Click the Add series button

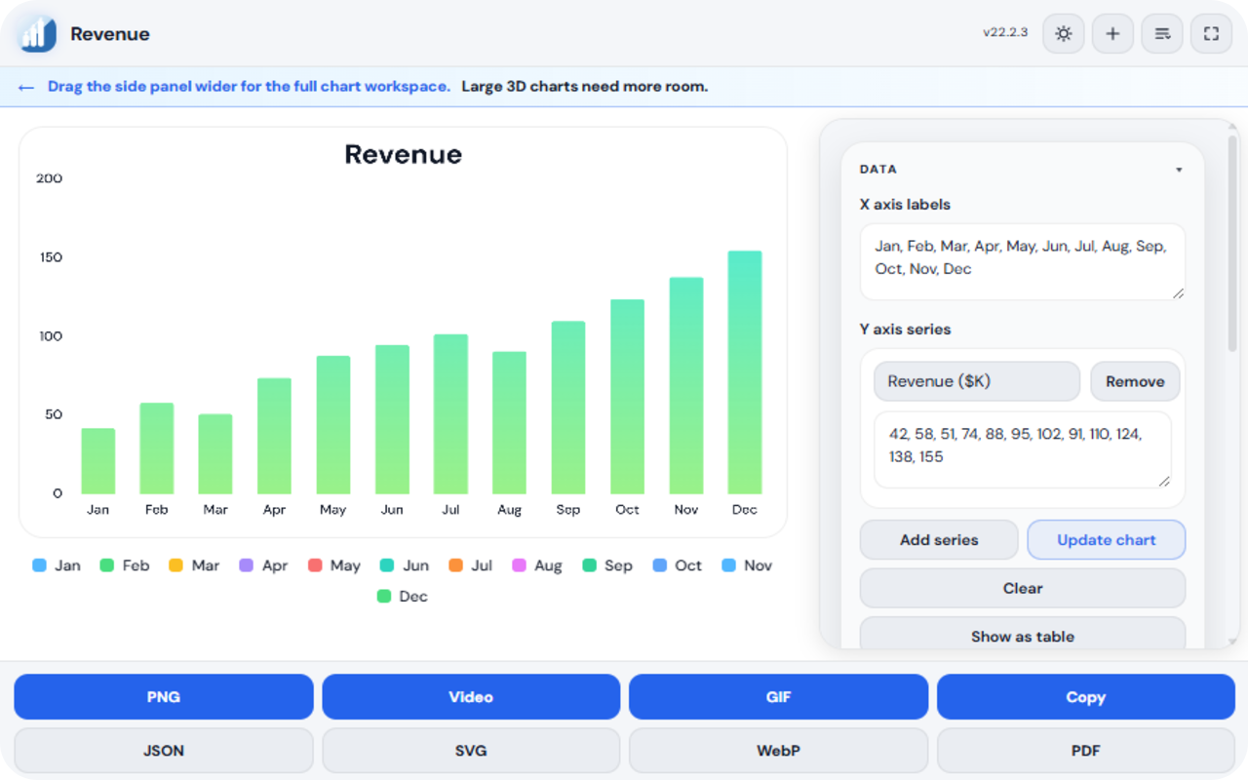[939, 539]
